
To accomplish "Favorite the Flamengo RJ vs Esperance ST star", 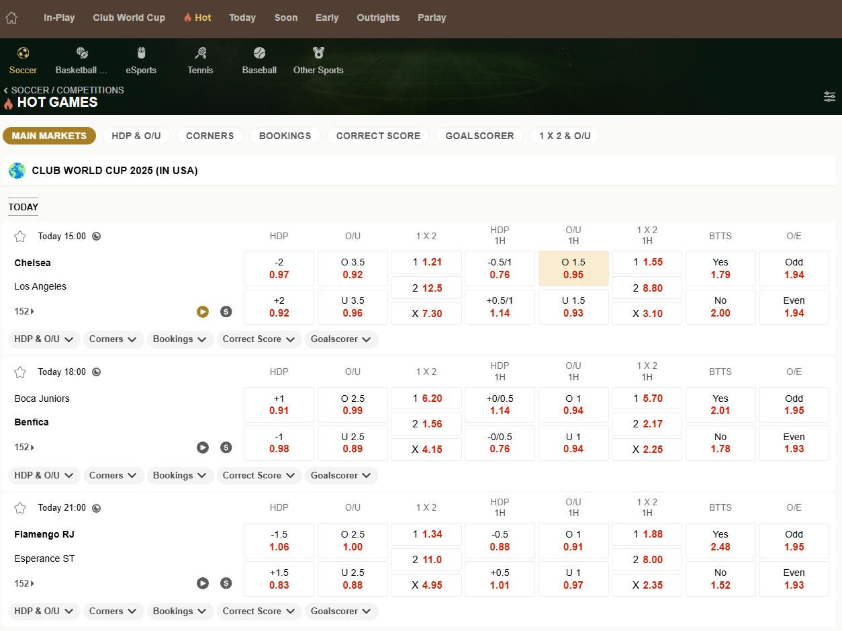I will (20, 508).
